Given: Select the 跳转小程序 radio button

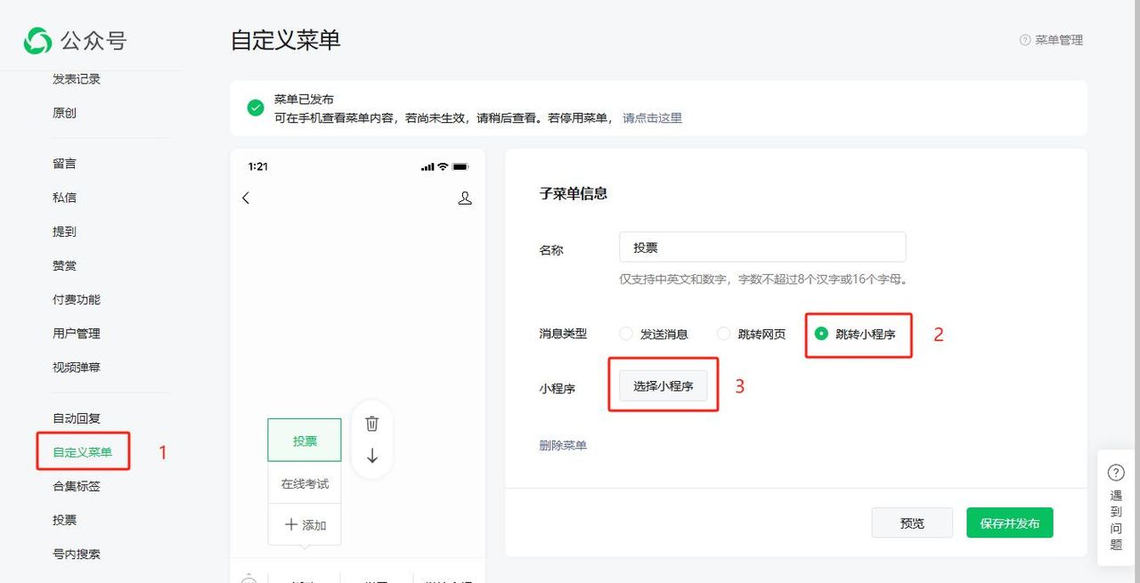Looking at the screenshot, I should click(821, 333).
